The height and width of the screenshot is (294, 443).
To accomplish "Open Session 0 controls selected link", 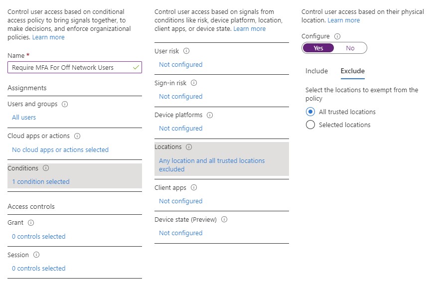I will [39, 268].
